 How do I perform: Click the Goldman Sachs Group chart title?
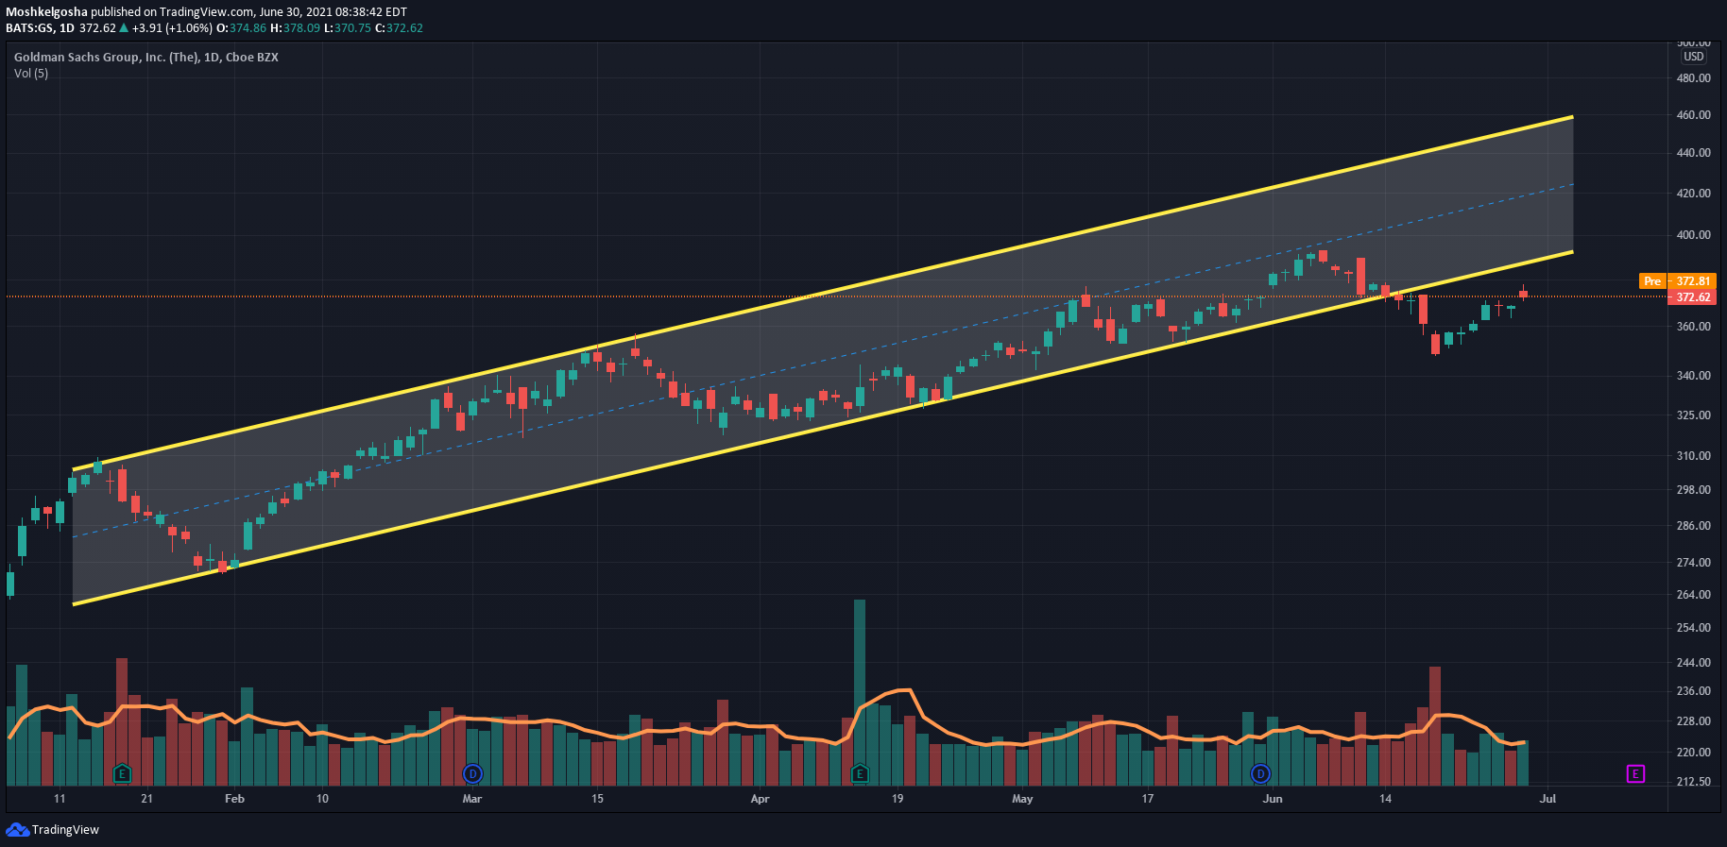click(x=146, y=58)
